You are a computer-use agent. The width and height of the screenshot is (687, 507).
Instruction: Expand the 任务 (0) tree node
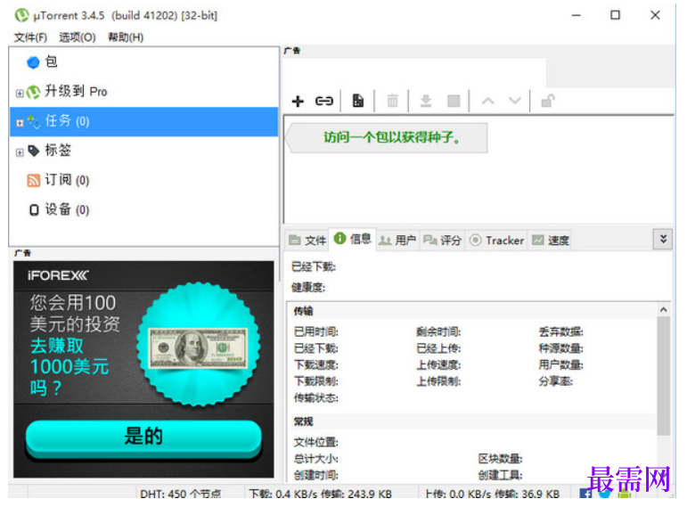(20, 123)
